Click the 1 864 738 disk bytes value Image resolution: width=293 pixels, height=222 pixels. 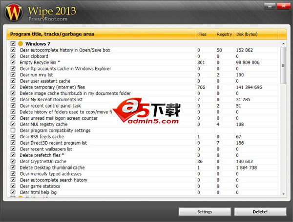[x=247, y=167]
